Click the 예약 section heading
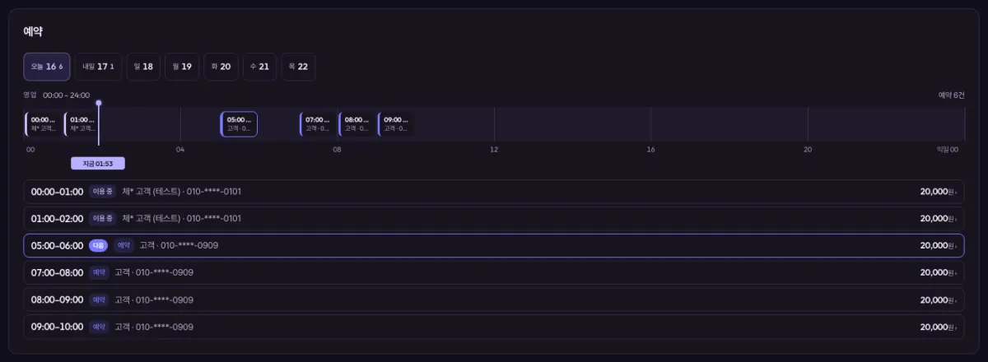988x362 pixels. point(33,31)
